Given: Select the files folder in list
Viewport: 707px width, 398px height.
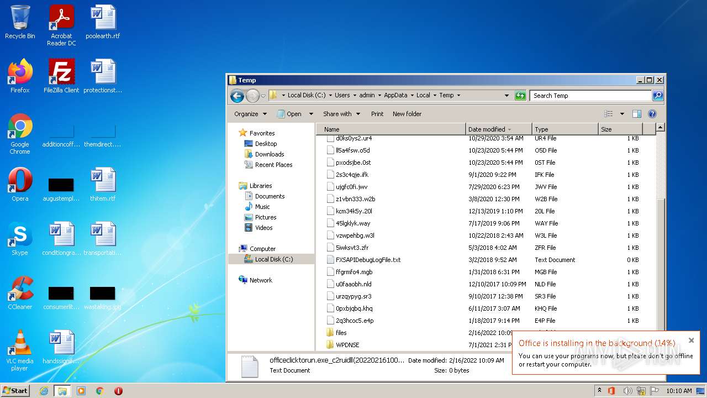Looking at the screenshot, I should coord(341,333).
